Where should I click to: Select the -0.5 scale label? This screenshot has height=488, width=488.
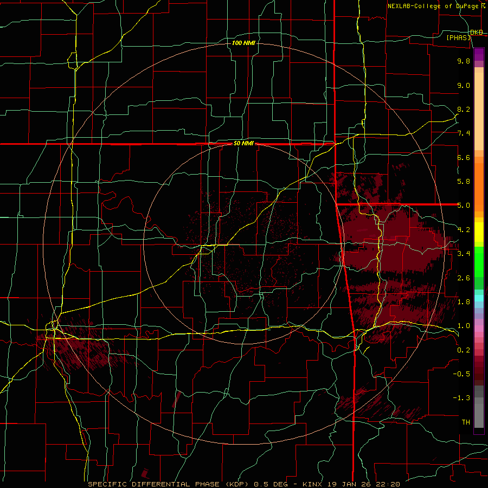tap(461, 374)
